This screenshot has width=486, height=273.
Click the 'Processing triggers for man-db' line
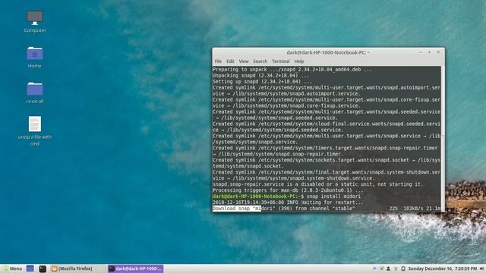coord(288,190)
